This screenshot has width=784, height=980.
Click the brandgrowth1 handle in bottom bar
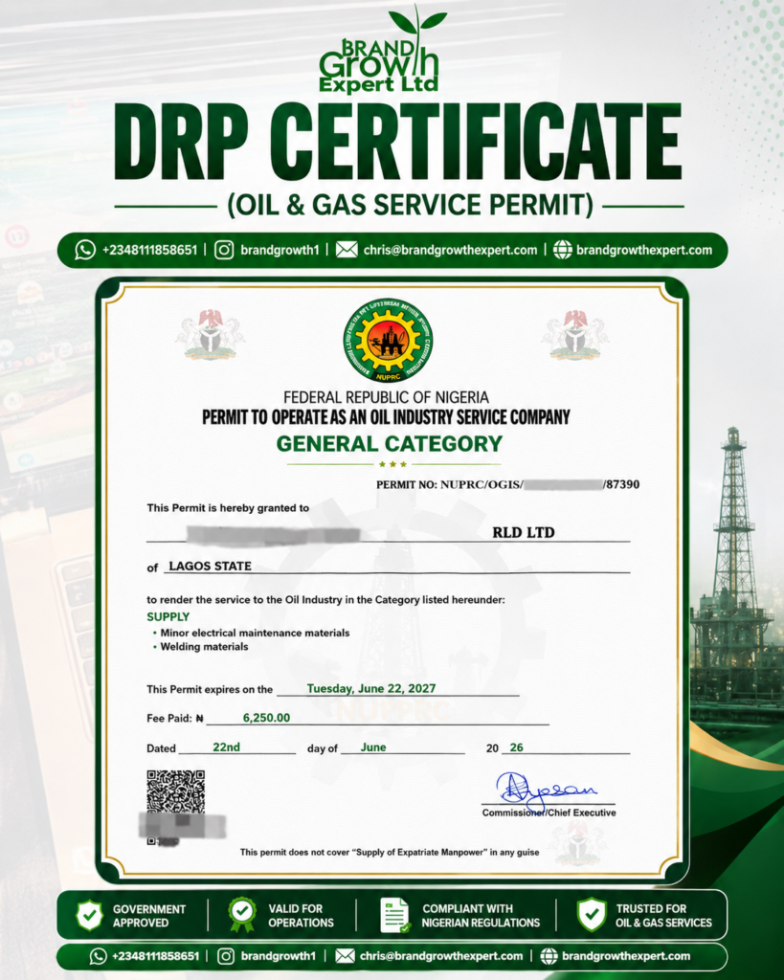pos(279,956)
